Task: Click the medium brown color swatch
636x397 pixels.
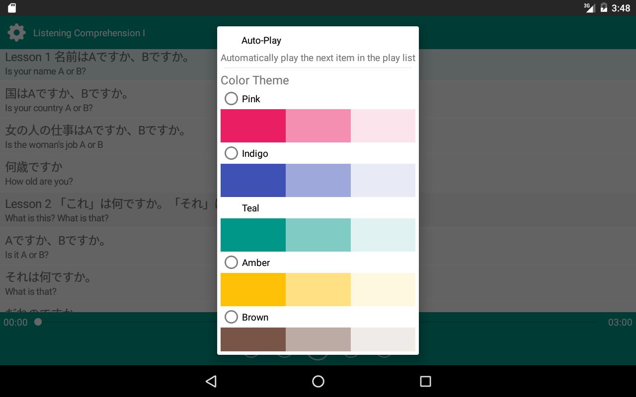Action: tap(318, 339)
